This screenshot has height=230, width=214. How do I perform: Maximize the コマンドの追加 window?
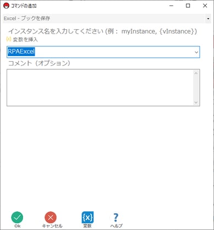(188, 6)
